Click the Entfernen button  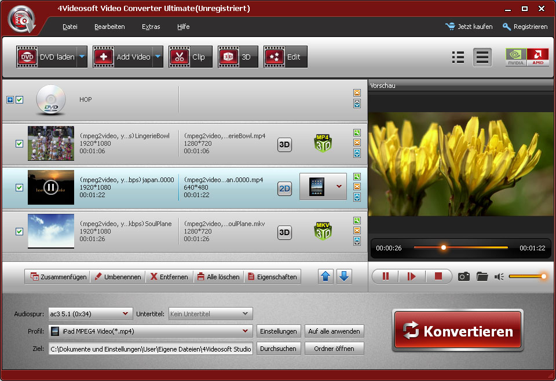point(169,276)
